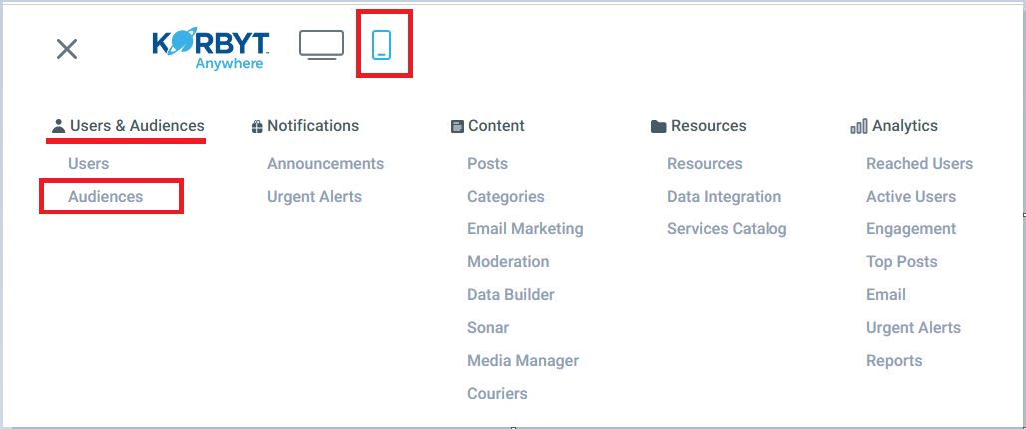Navigate to Email Marketing
The height and width of the screenshot is (429, 1026).
point(525,229)
